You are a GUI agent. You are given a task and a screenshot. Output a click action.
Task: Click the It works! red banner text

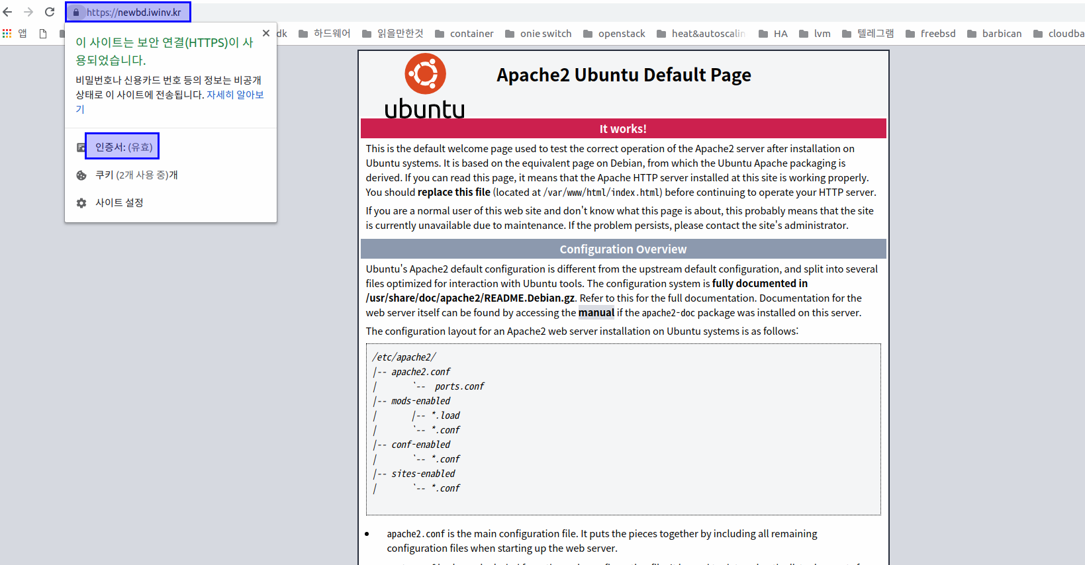click(623, 128)
